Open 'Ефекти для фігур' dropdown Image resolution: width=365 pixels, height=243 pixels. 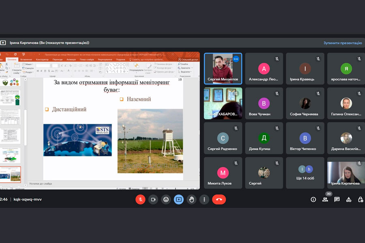tap(164, 72)
